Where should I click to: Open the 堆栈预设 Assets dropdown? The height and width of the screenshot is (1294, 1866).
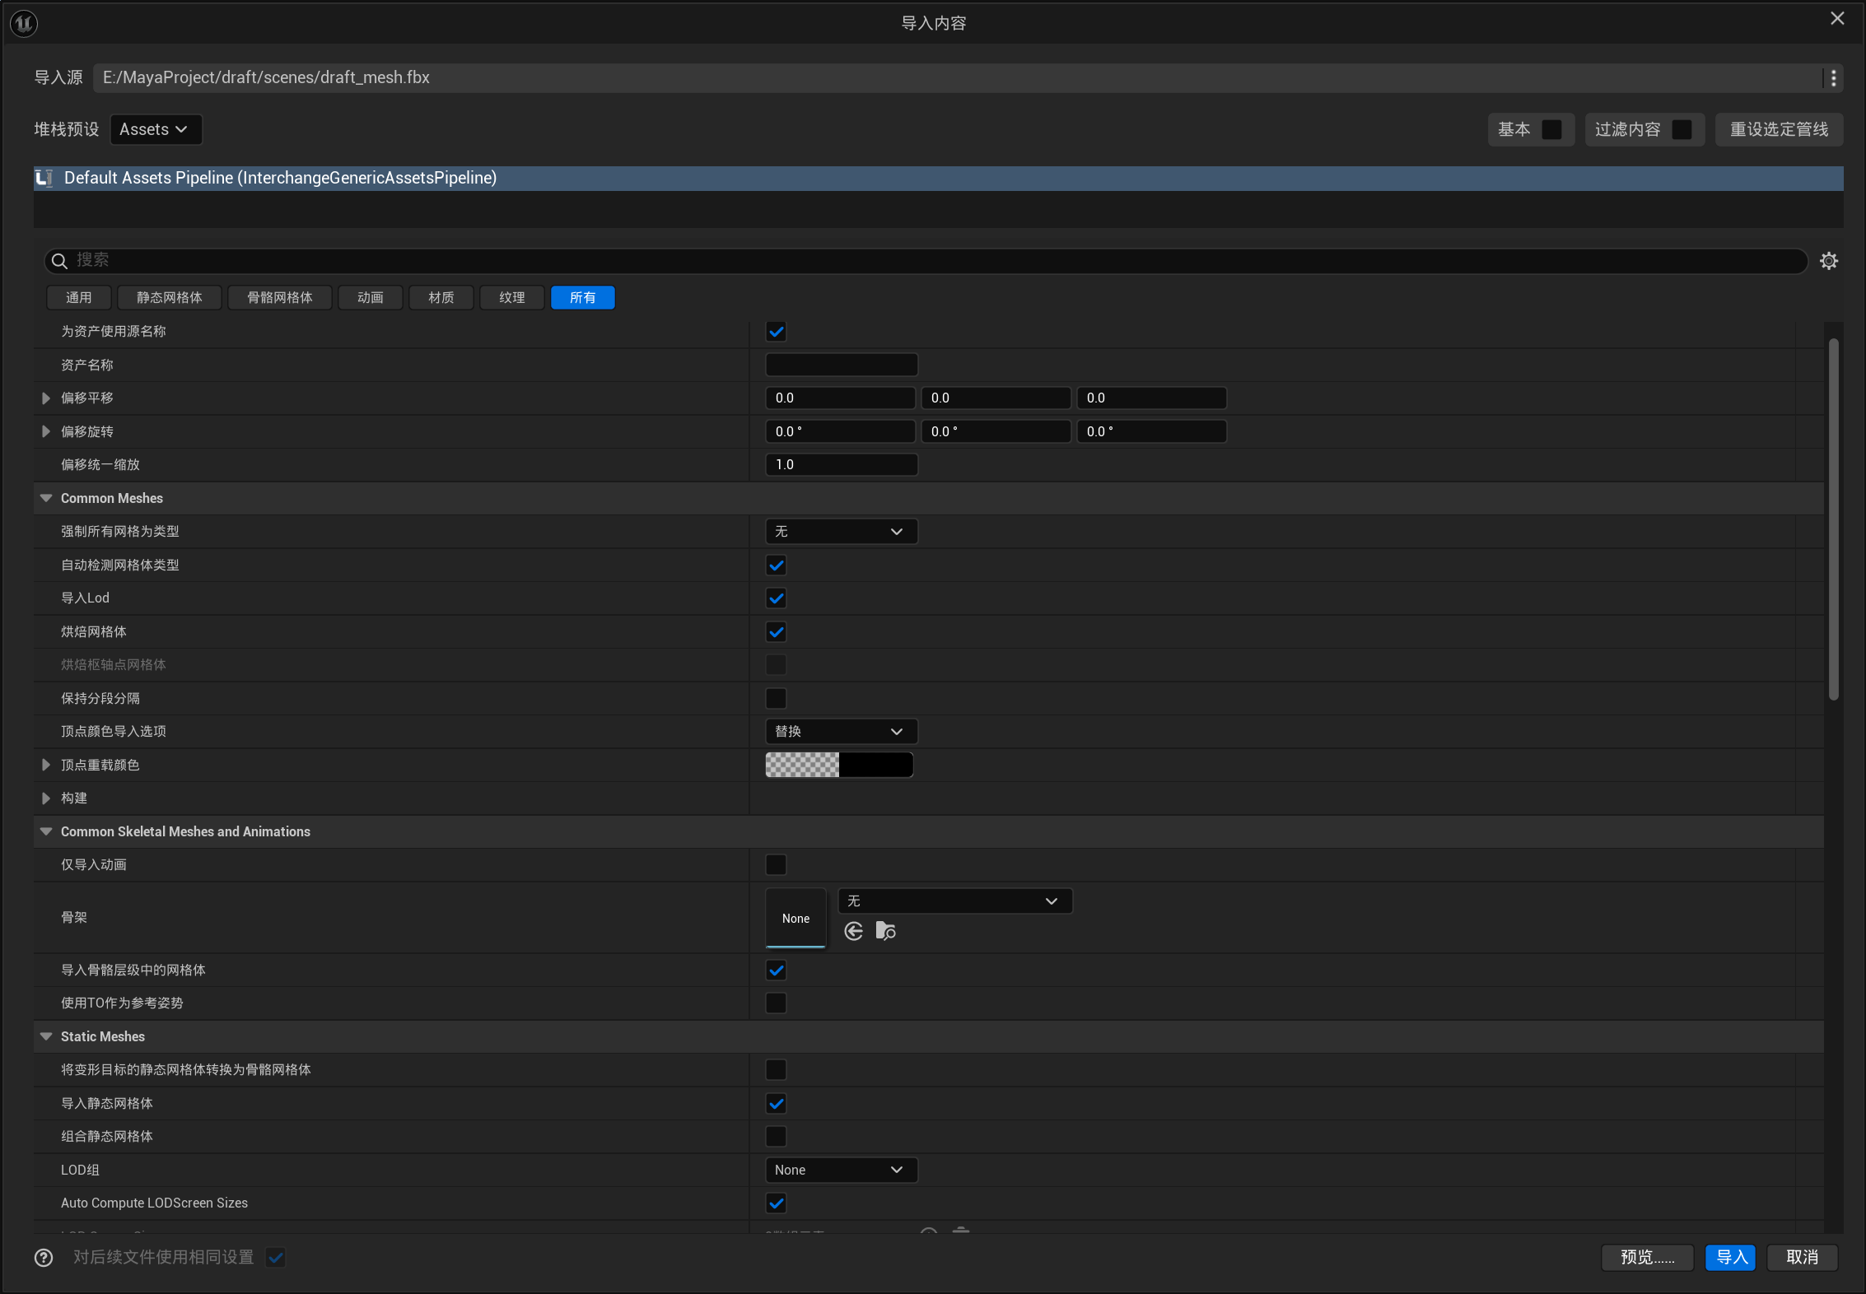156,129
